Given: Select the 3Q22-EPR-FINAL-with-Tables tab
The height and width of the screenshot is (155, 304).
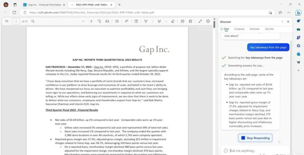Looking at the screenshot, I should pyautogui.click(x=91, y=5).
